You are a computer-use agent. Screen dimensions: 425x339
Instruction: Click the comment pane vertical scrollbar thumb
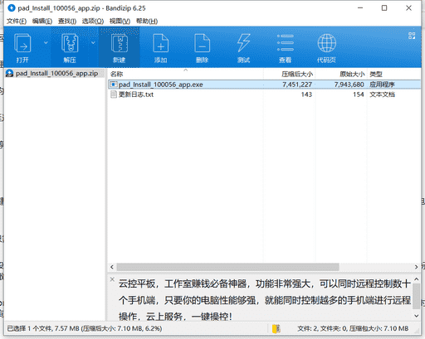click(417, 296)
